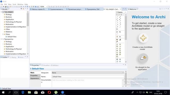Click the star icon to create new model

tap(143, 38)
